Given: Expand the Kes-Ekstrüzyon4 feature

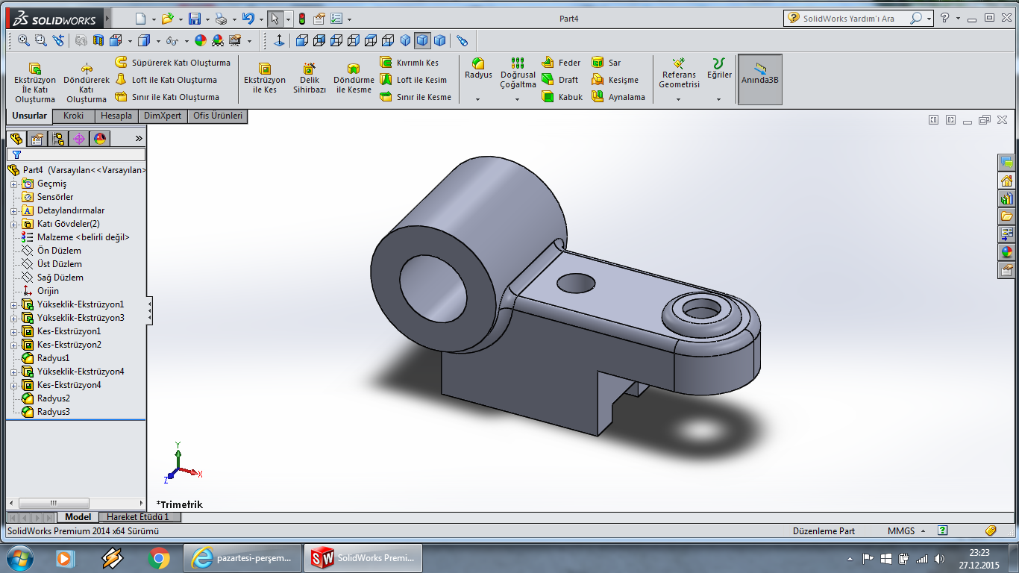Looking at the screenshot, I should pos(13,385).
